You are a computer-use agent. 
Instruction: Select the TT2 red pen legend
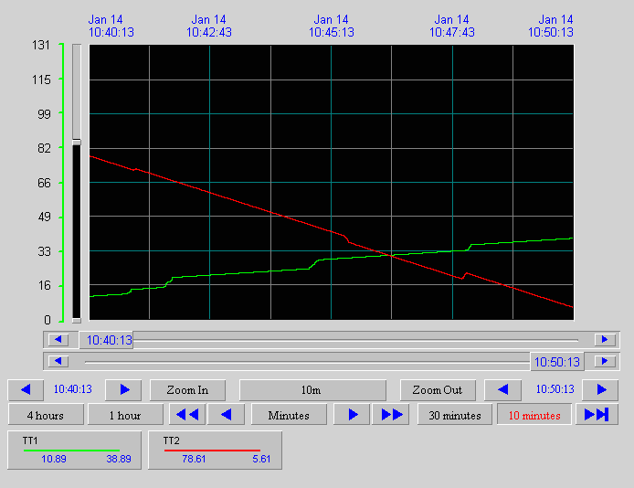coord(215,450)
